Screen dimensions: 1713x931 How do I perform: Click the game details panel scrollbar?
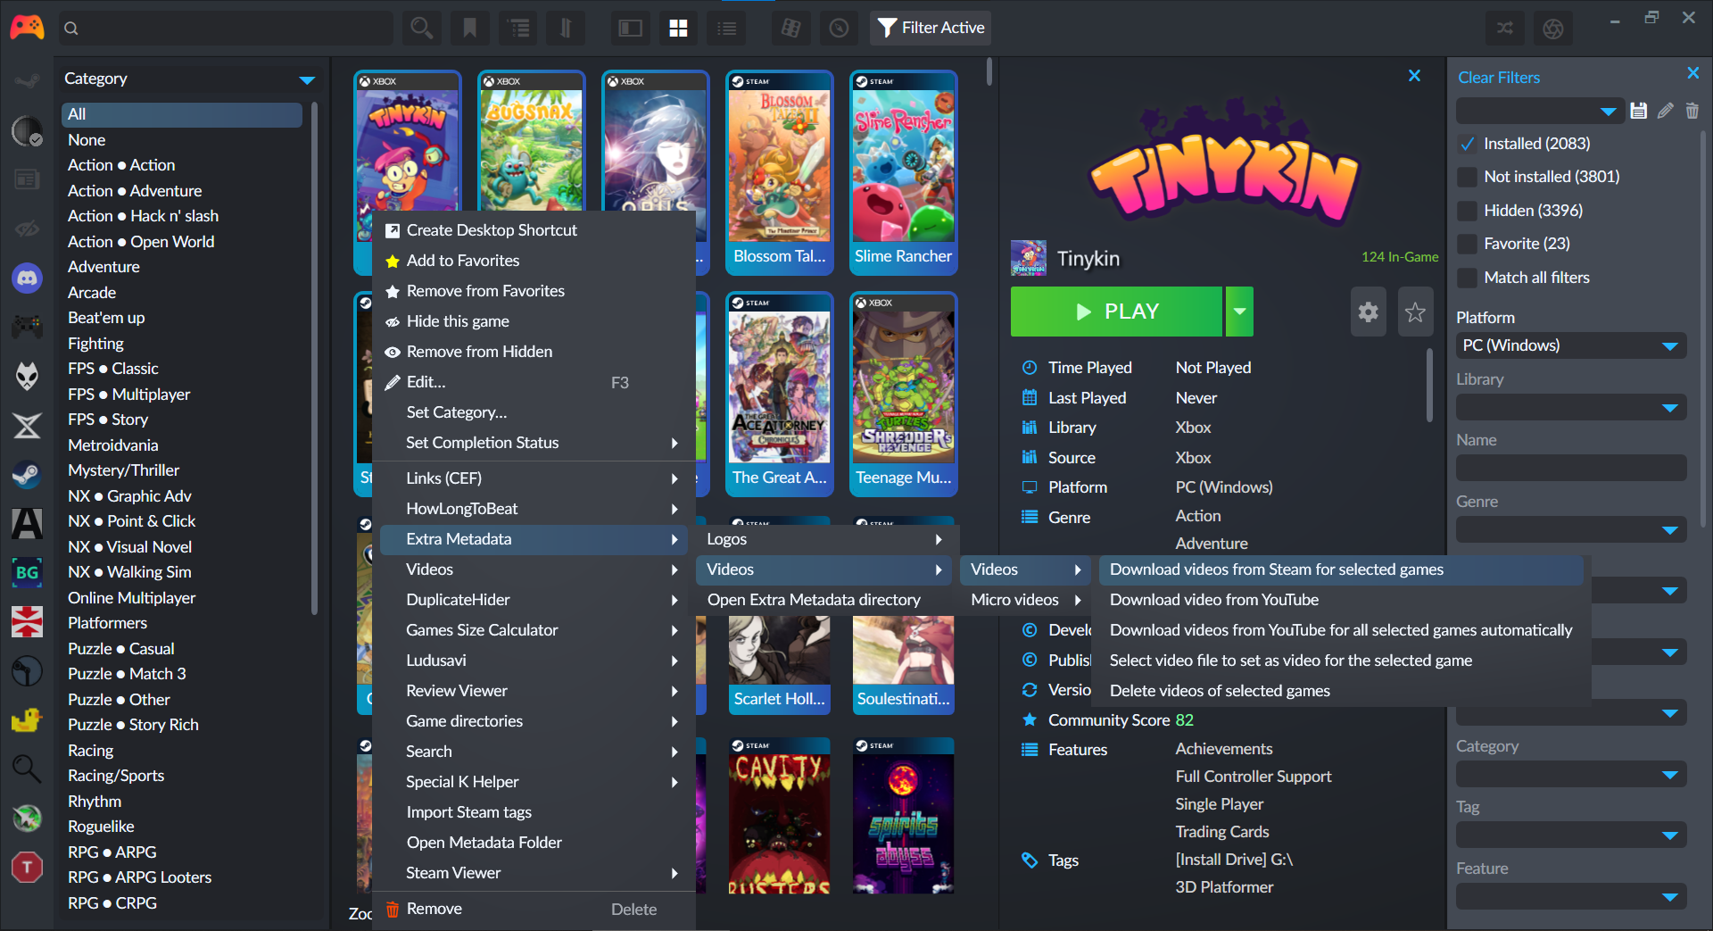(x=1429, y=385)
